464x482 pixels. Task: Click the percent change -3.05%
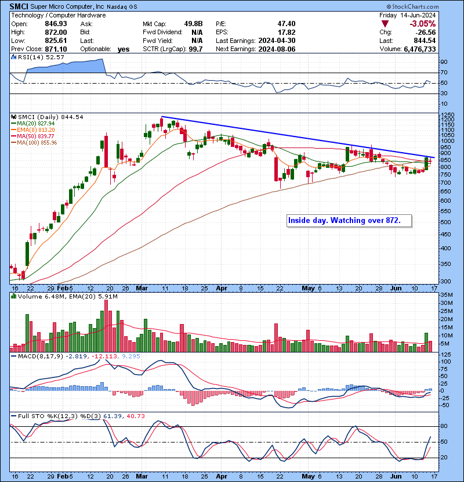[x=423, y=24]
